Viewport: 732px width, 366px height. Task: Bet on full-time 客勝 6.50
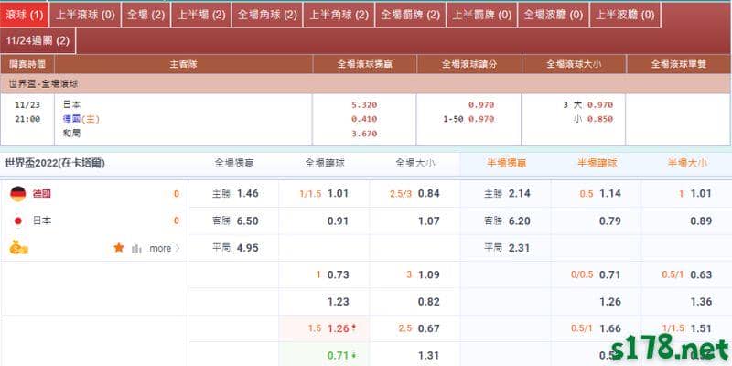click(x=235, y=221)
